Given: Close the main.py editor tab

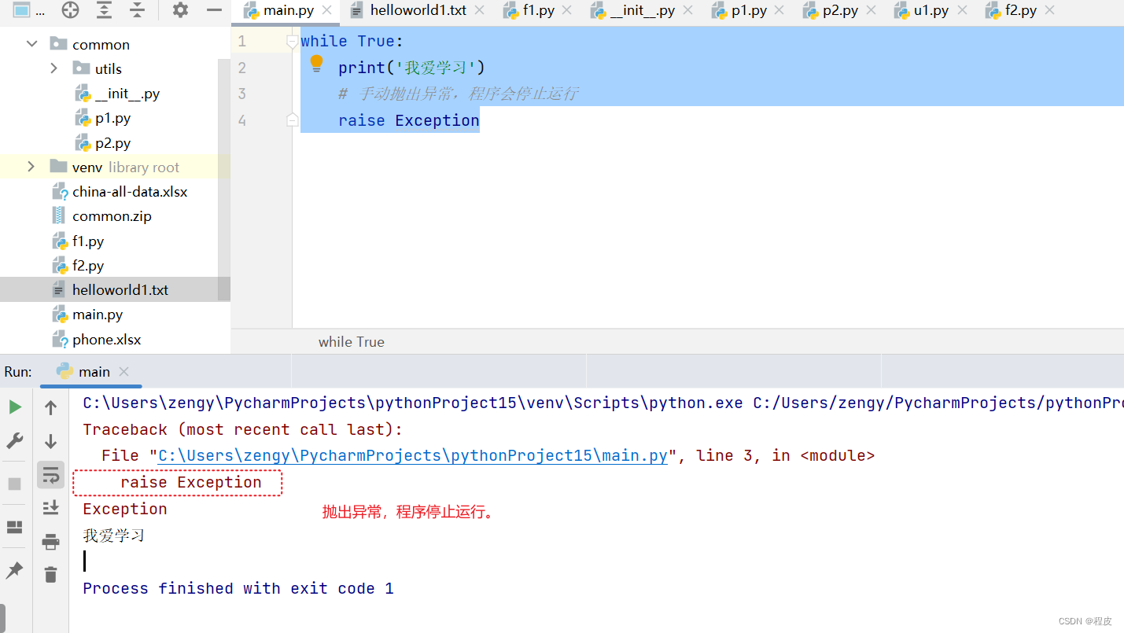Looking at the screenshot, I should pos(328,11).
